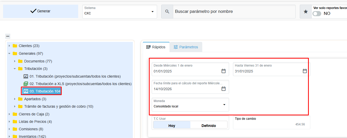Select the Cierres de Caja folder icon
This screenshot has height=138, width=347.
(15, 114)
